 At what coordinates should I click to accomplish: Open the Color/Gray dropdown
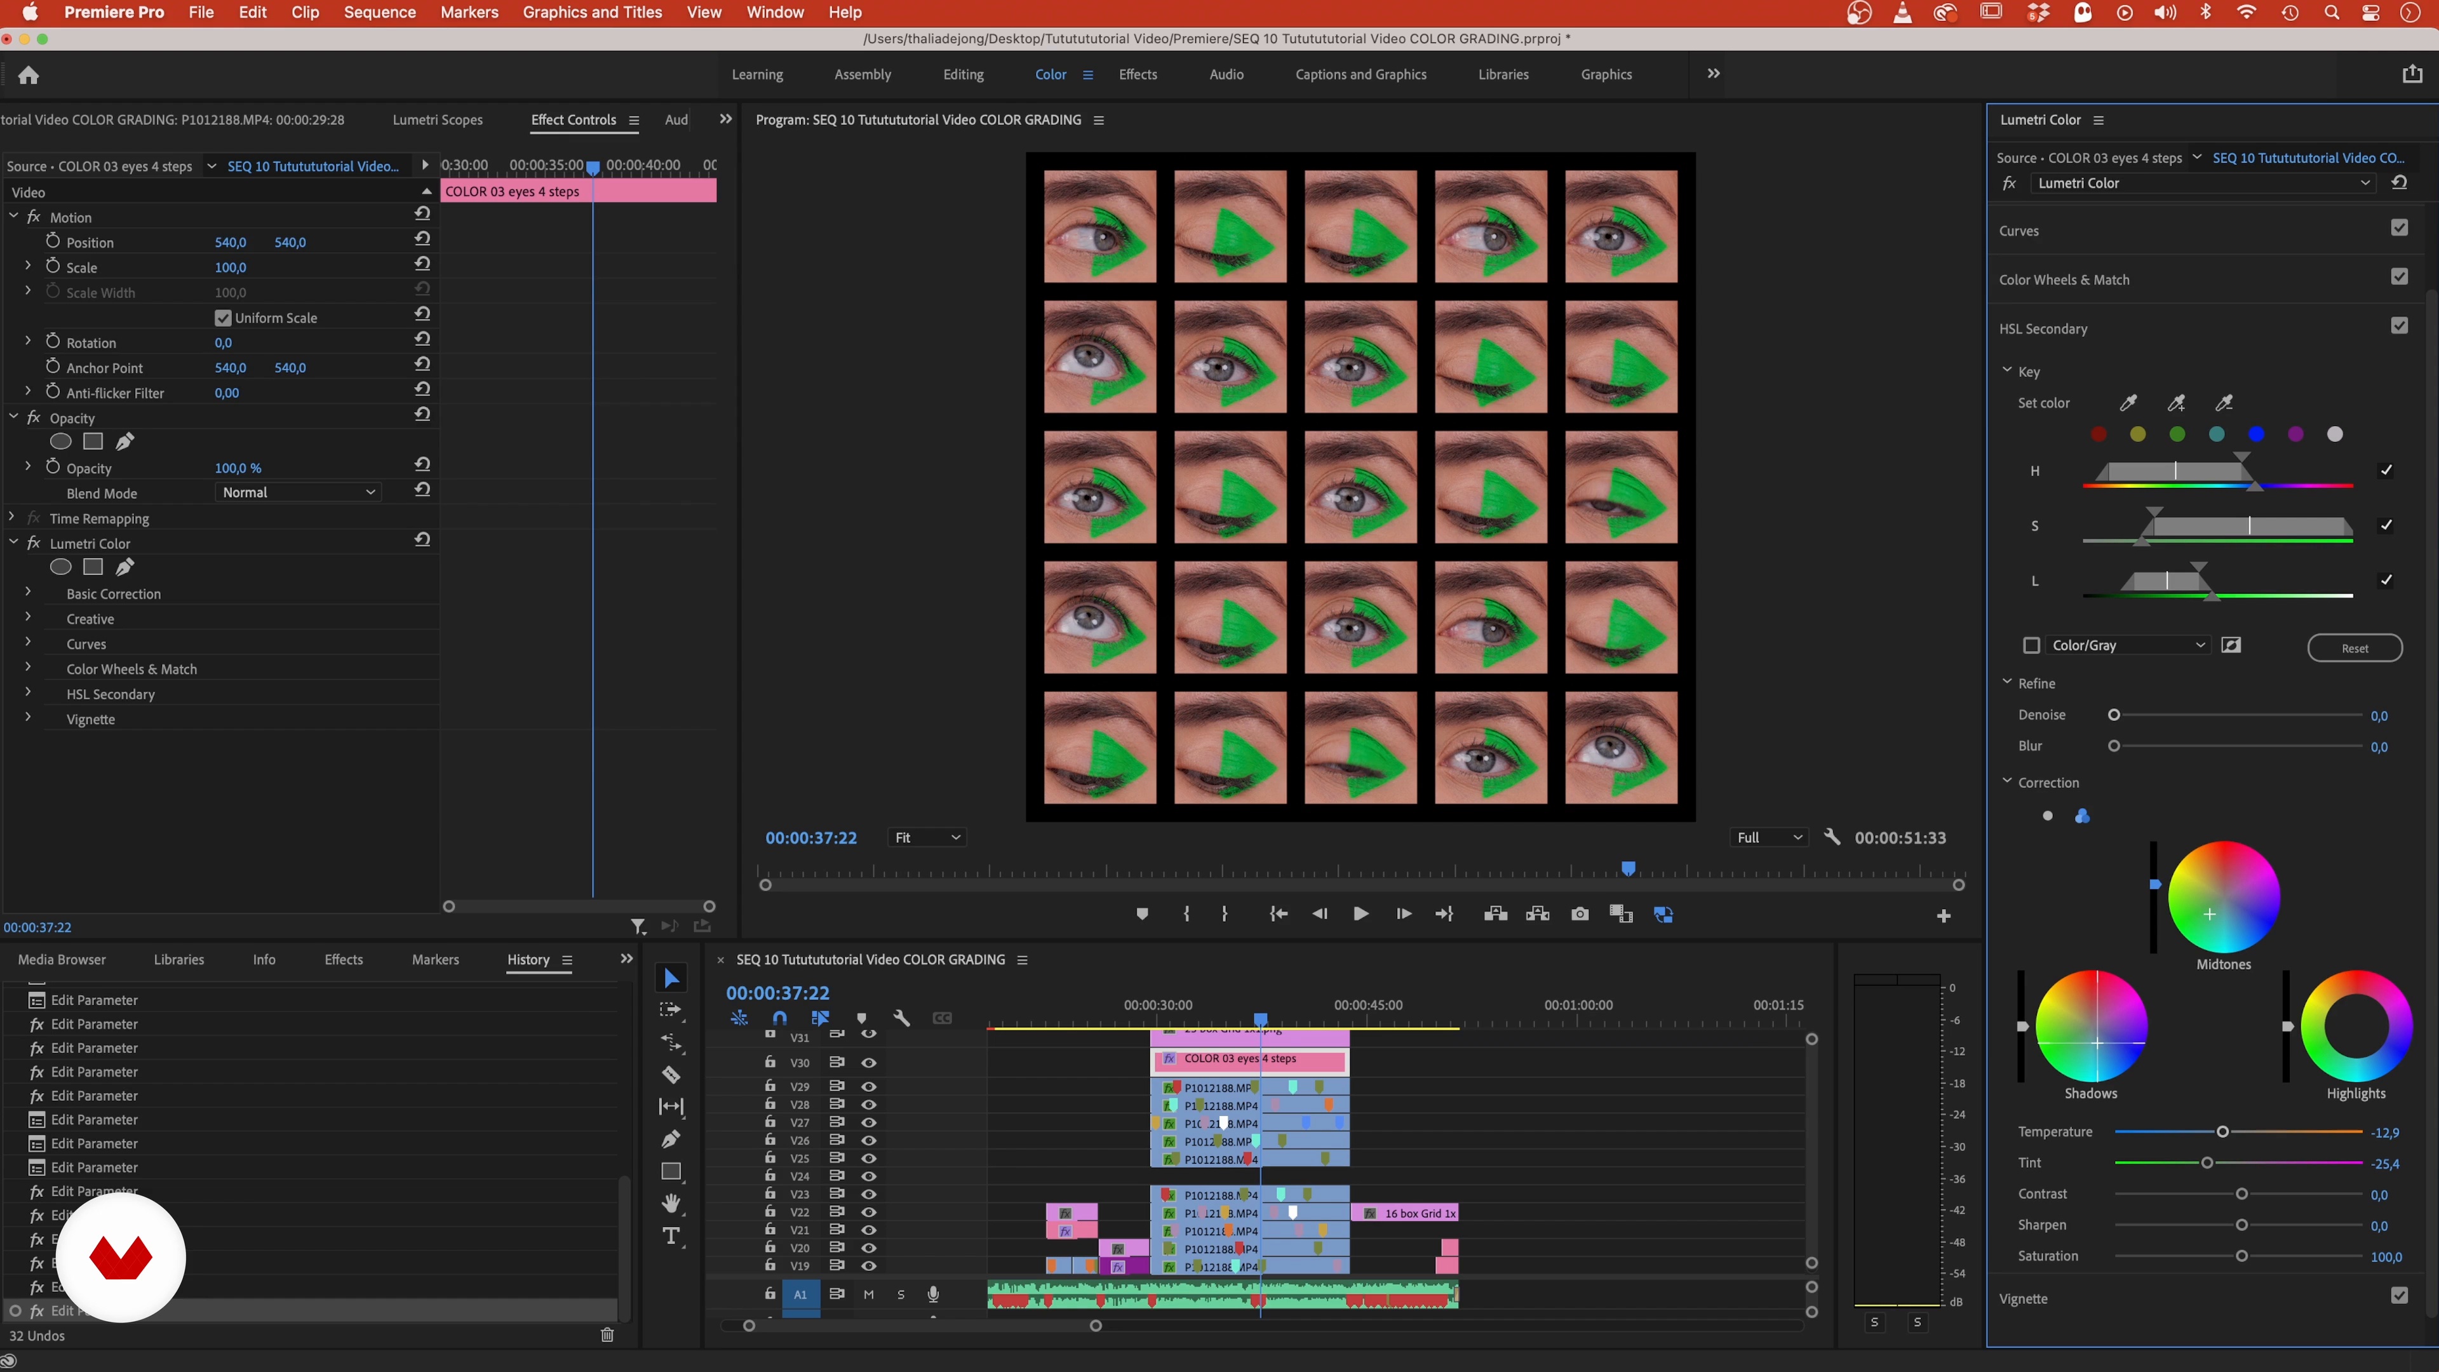click(x=2128, y=646)
